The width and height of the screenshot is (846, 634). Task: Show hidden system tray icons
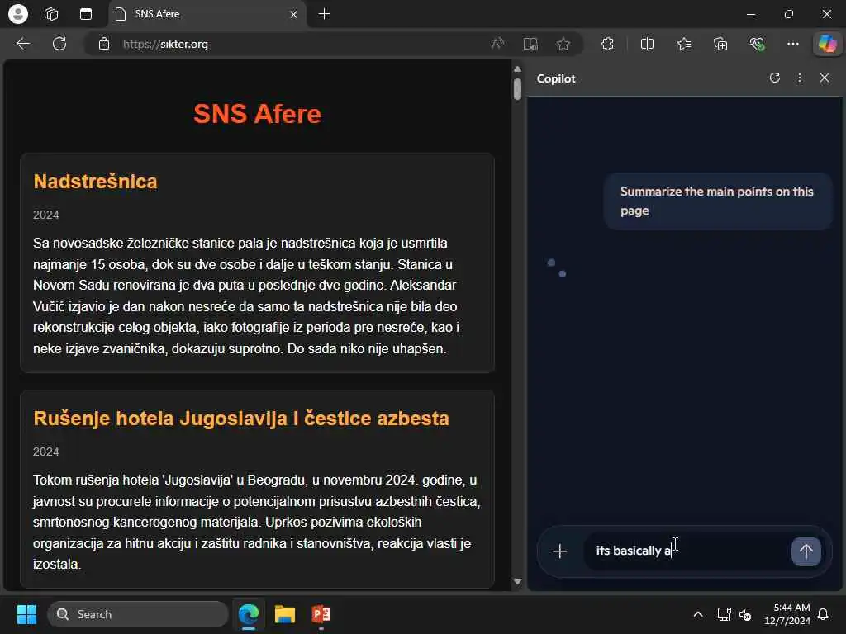click(x=697, y=614)
